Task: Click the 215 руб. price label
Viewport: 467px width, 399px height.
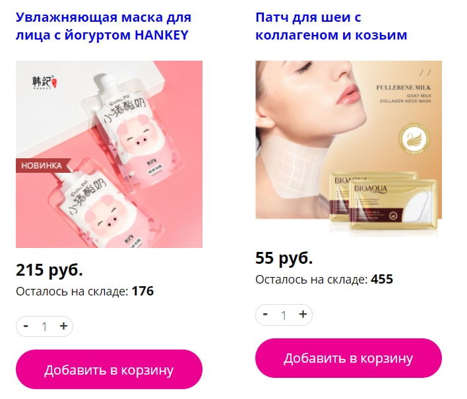Action: (x=49, y=270)
